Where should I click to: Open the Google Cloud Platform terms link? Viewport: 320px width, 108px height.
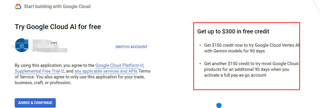coord(117,65)
